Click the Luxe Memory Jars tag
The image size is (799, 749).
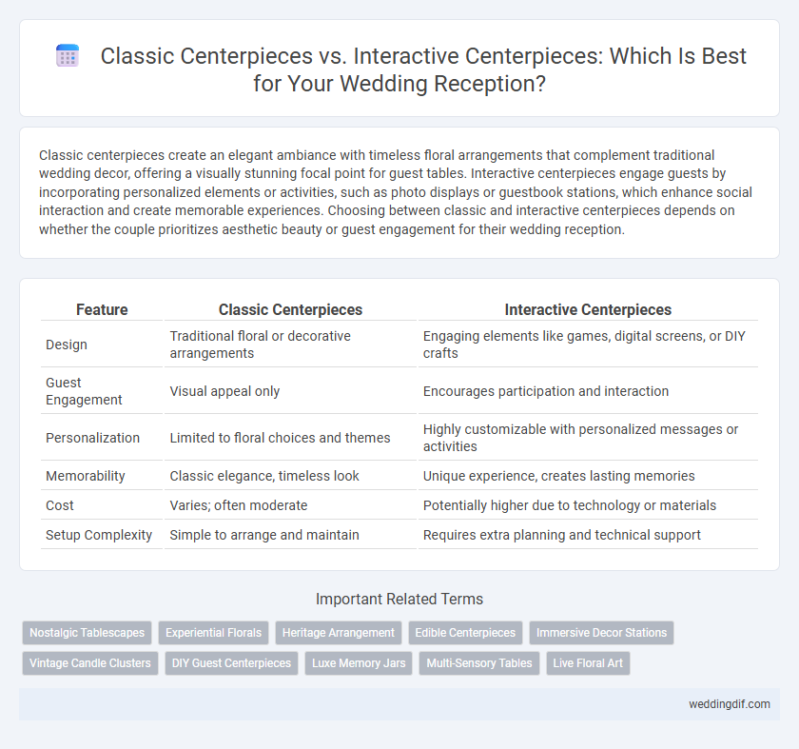coord(359,663)
